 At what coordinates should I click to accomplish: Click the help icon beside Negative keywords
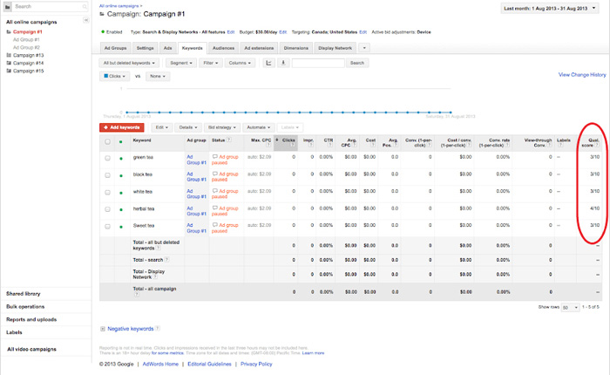pyautogui.click(x=158, y=328)
